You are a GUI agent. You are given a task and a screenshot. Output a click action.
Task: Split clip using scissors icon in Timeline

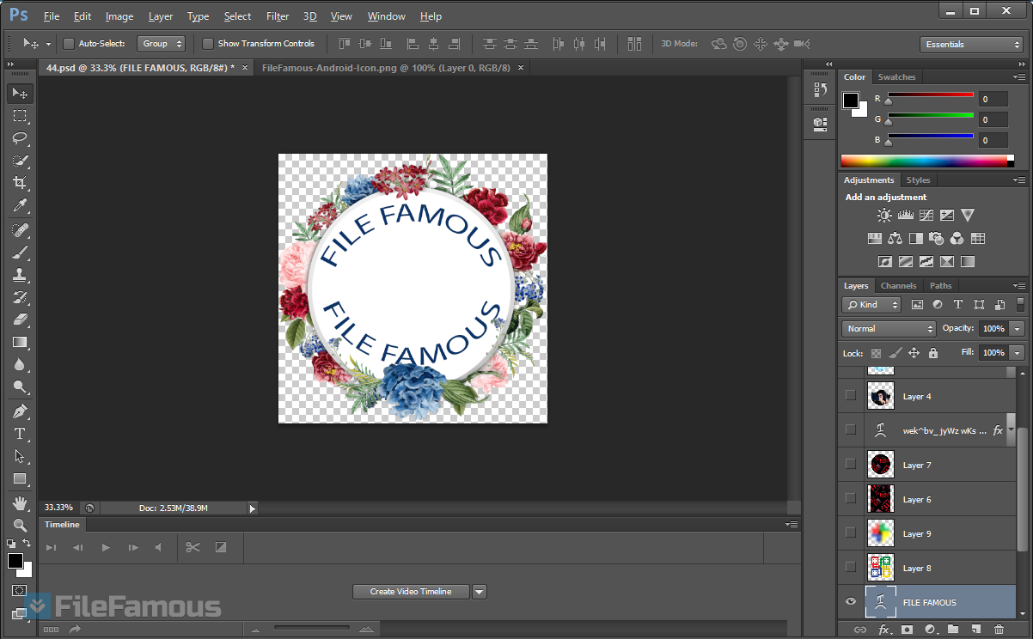coord(193,547)
